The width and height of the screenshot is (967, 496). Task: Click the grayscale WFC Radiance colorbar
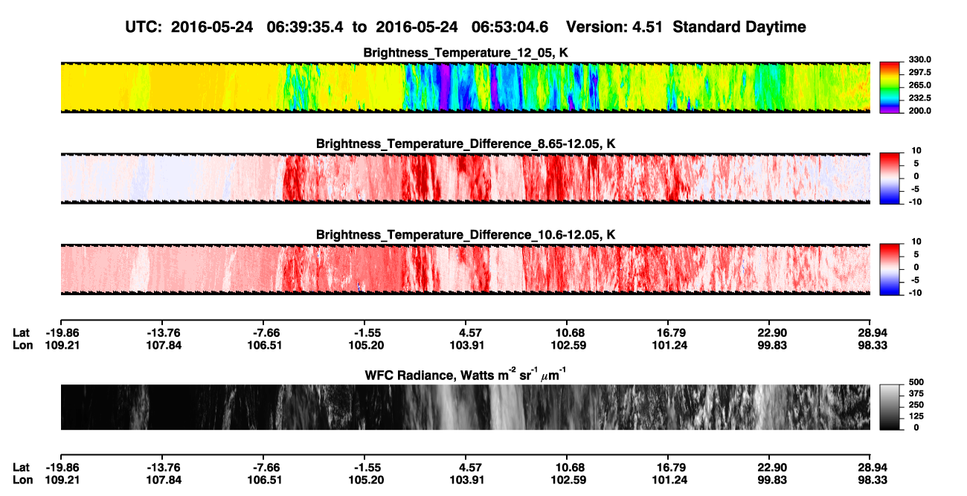click(x=890, y=408)
